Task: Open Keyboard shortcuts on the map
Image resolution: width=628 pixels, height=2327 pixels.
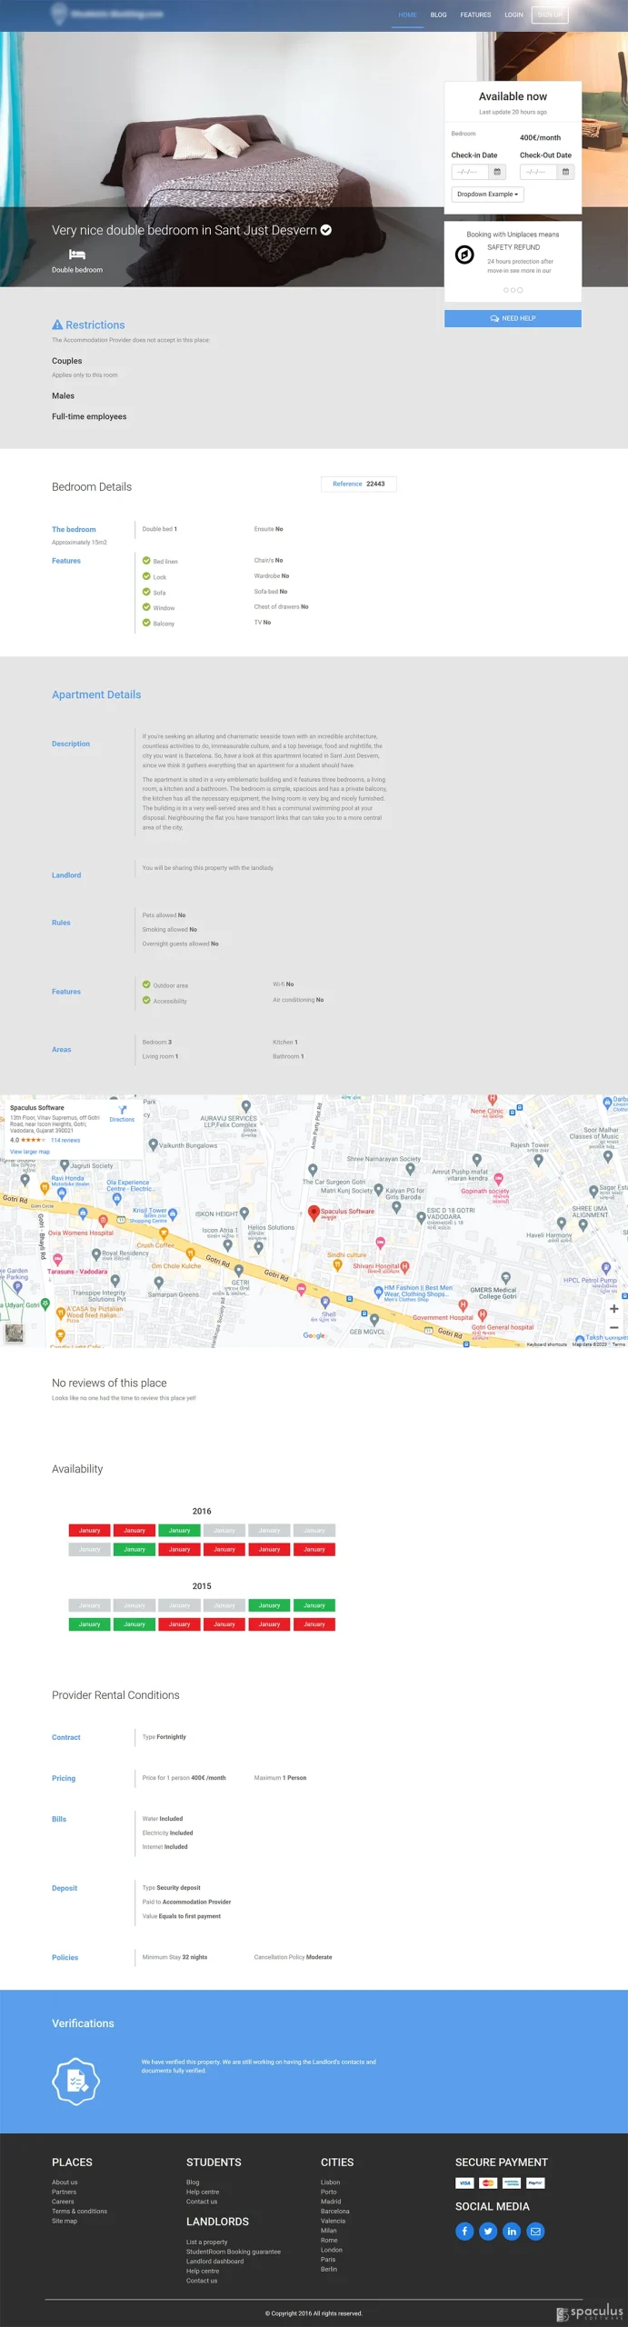Action: 546,1343
